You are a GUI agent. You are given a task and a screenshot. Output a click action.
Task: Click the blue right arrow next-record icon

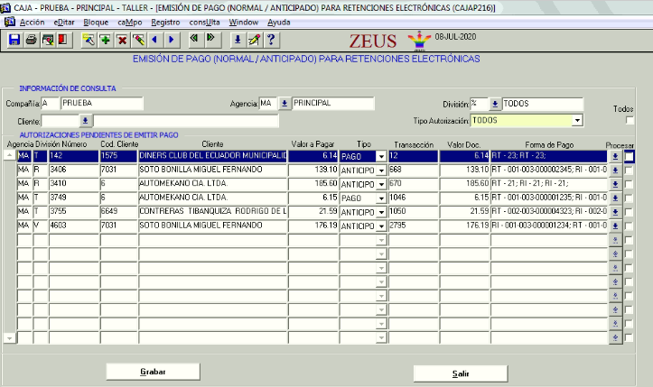coord(172,40)
